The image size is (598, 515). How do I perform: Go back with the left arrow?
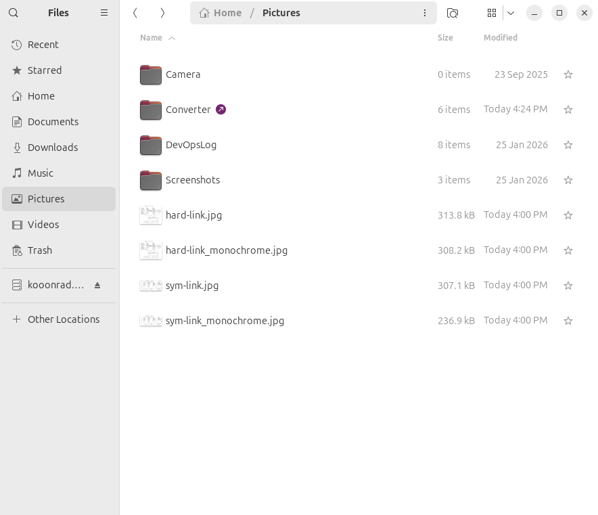point(135,13)
